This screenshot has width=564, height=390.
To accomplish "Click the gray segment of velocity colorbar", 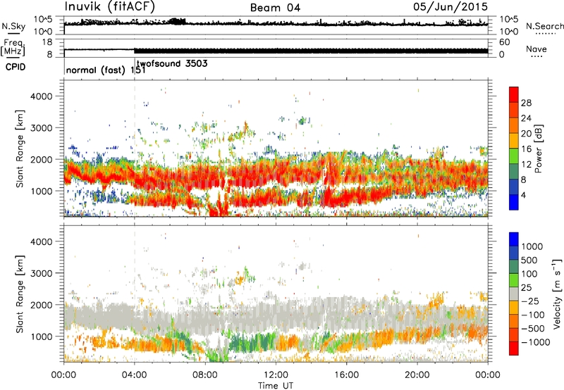I will click(514, 294).
